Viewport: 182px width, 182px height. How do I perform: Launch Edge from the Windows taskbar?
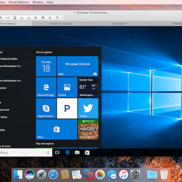point(67,152)
